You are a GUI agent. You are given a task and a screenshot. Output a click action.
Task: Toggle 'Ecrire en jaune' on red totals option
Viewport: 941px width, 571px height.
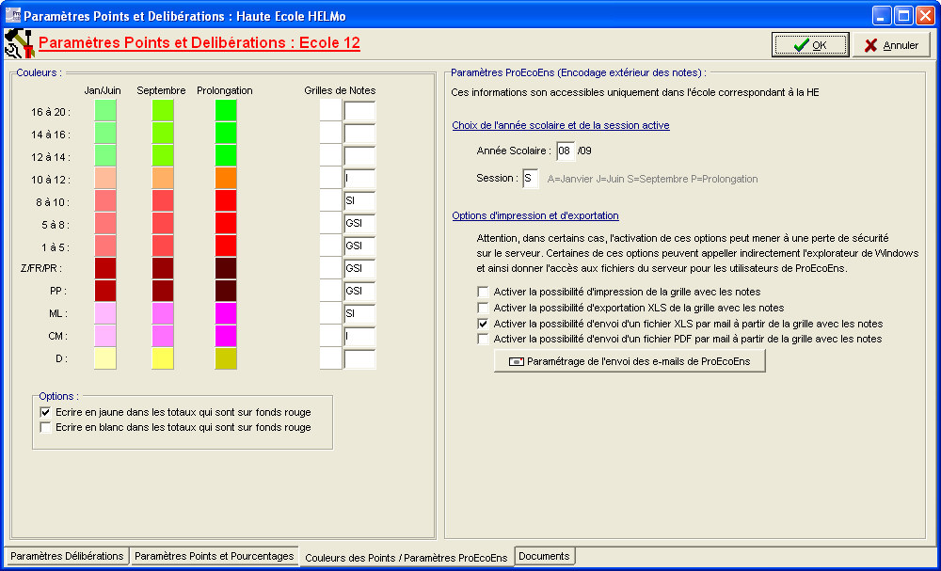pyautogui.click(x=45, y=412)
